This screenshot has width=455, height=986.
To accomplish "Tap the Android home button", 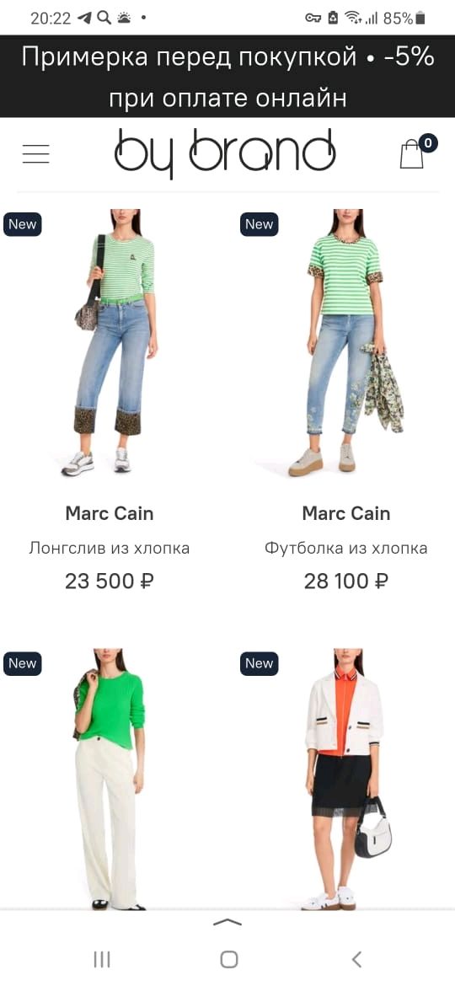I will point(228,959).
